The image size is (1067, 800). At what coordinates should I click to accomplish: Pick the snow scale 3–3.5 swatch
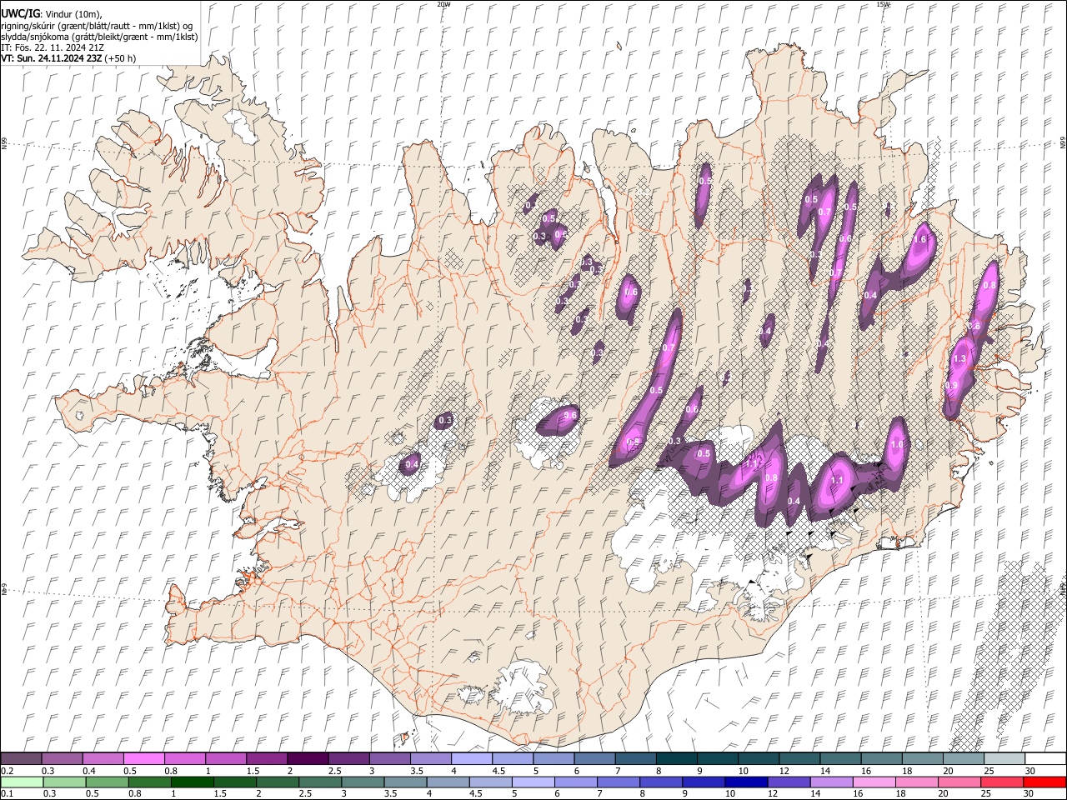click(x=390, y=759)
